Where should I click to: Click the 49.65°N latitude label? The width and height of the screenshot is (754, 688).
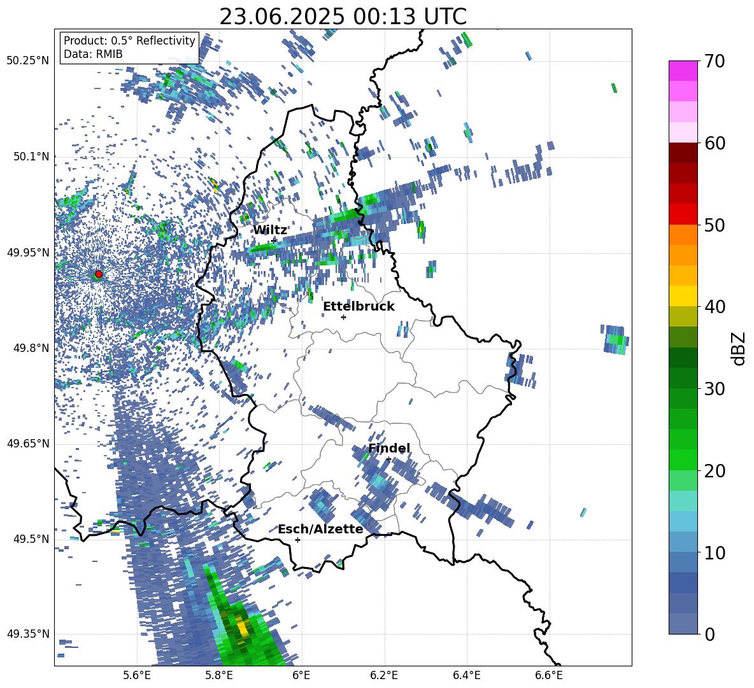click(28, 444)
